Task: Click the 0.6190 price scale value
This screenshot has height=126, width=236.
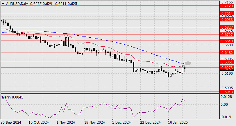Action: 227,74
